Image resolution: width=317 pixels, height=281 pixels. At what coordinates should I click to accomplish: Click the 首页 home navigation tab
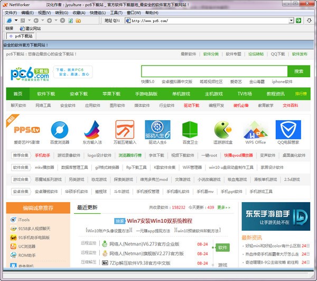pyautogui.click(x=18, y=94)
